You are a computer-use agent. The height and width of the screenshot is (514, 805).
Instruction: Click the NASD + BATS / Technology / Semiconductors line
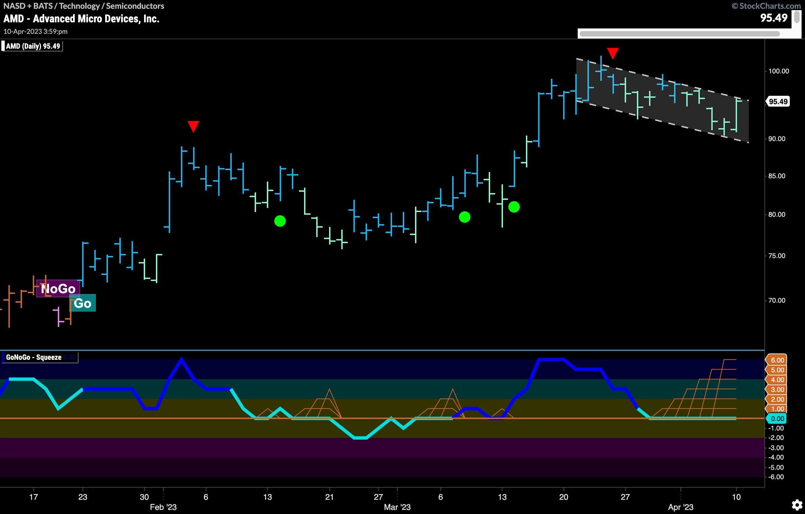(x=84, y=6)
